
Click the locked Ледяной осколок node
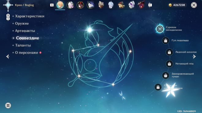pos(169,52)
